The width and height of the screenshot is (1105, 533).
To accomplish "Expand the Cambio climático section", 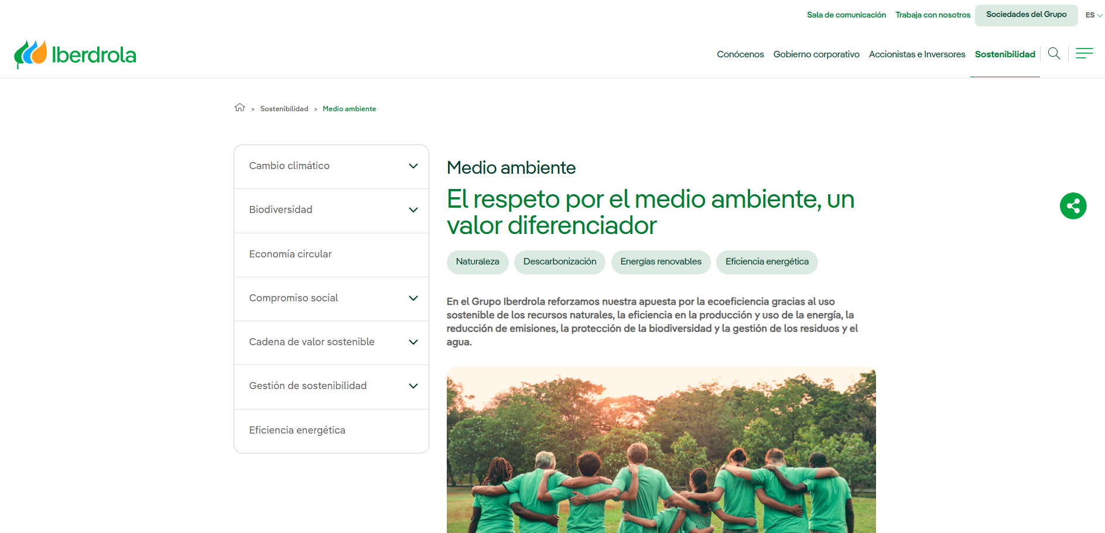I will click(331, 166).
